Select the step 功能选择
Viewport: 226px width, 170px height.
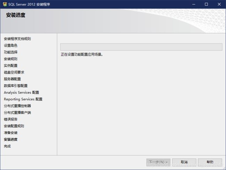(10, 52)
